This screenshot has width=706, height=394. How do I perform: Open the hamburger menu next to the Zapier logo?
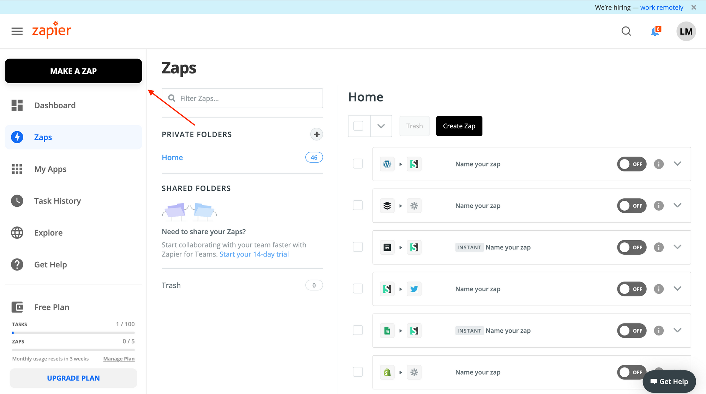tap(17, 31)
